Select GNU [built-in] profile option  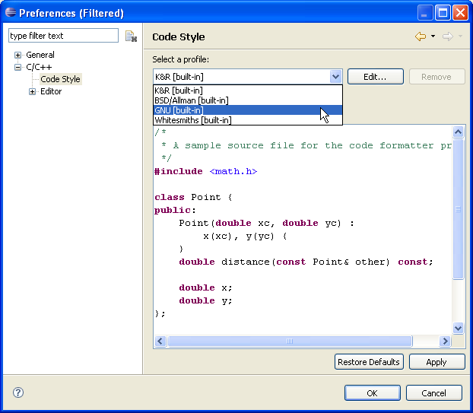tap(179, 110)
